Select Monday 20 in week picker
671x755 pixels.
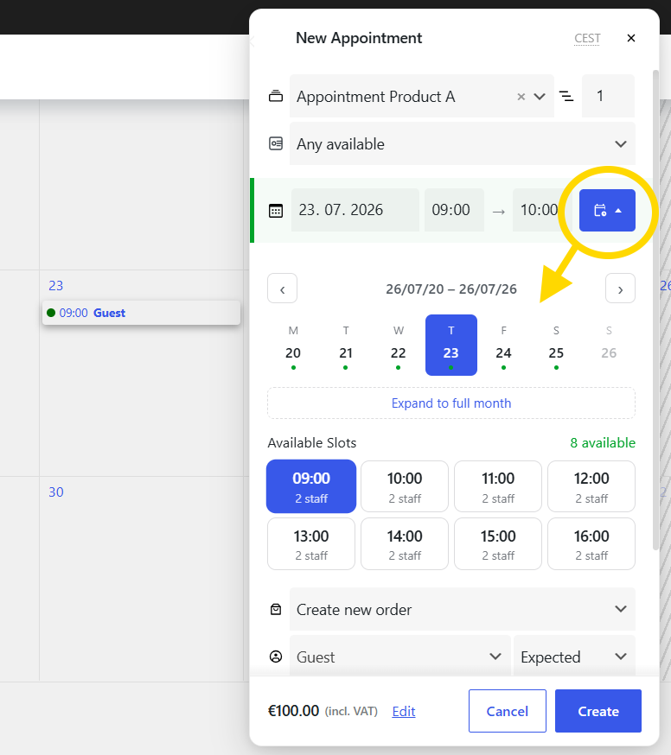[293, 346]
